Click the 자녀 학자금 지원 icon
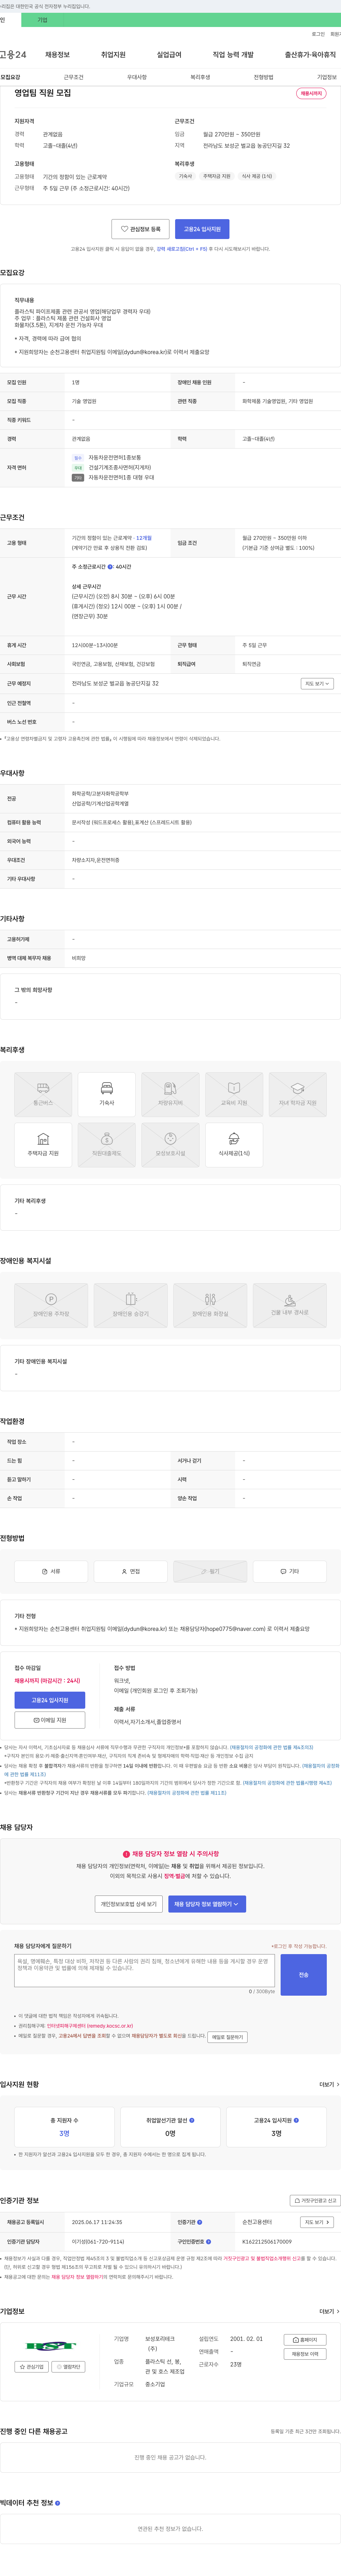341x2576 pixels. click(x=298, y=1094)
